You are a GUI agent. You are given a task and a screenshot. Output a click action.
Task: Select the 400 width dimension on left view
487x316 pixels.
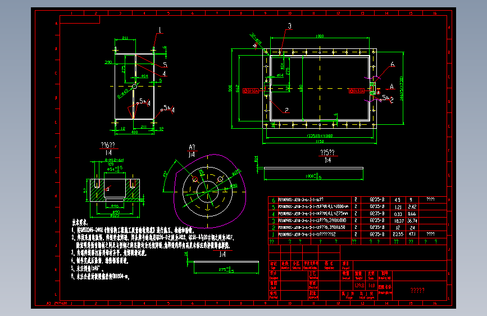[x=134, y=133]
